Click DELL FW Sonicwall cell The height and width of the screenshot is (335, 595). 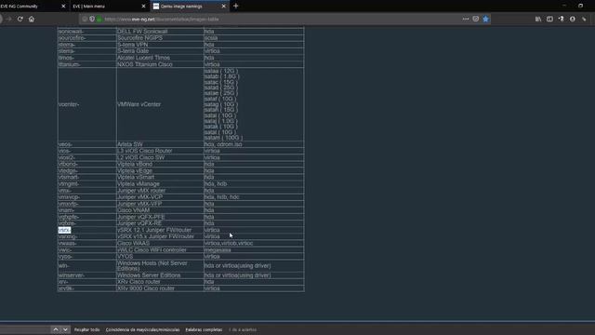point(160,31)
